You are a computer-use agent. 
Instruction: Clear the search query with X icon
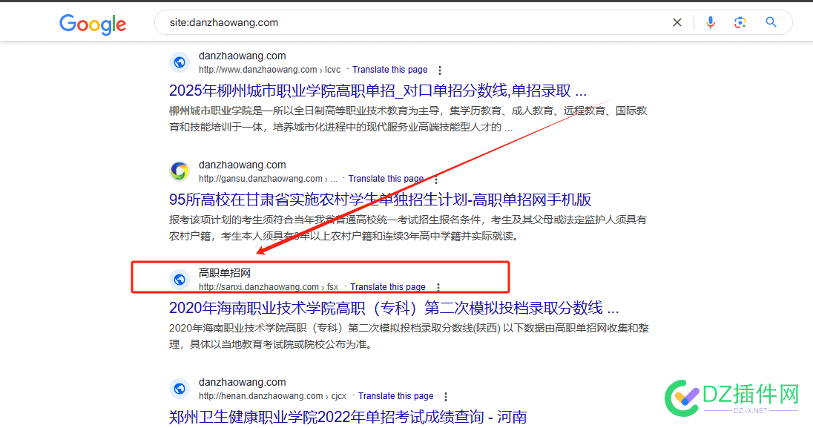tap(677, 22)
